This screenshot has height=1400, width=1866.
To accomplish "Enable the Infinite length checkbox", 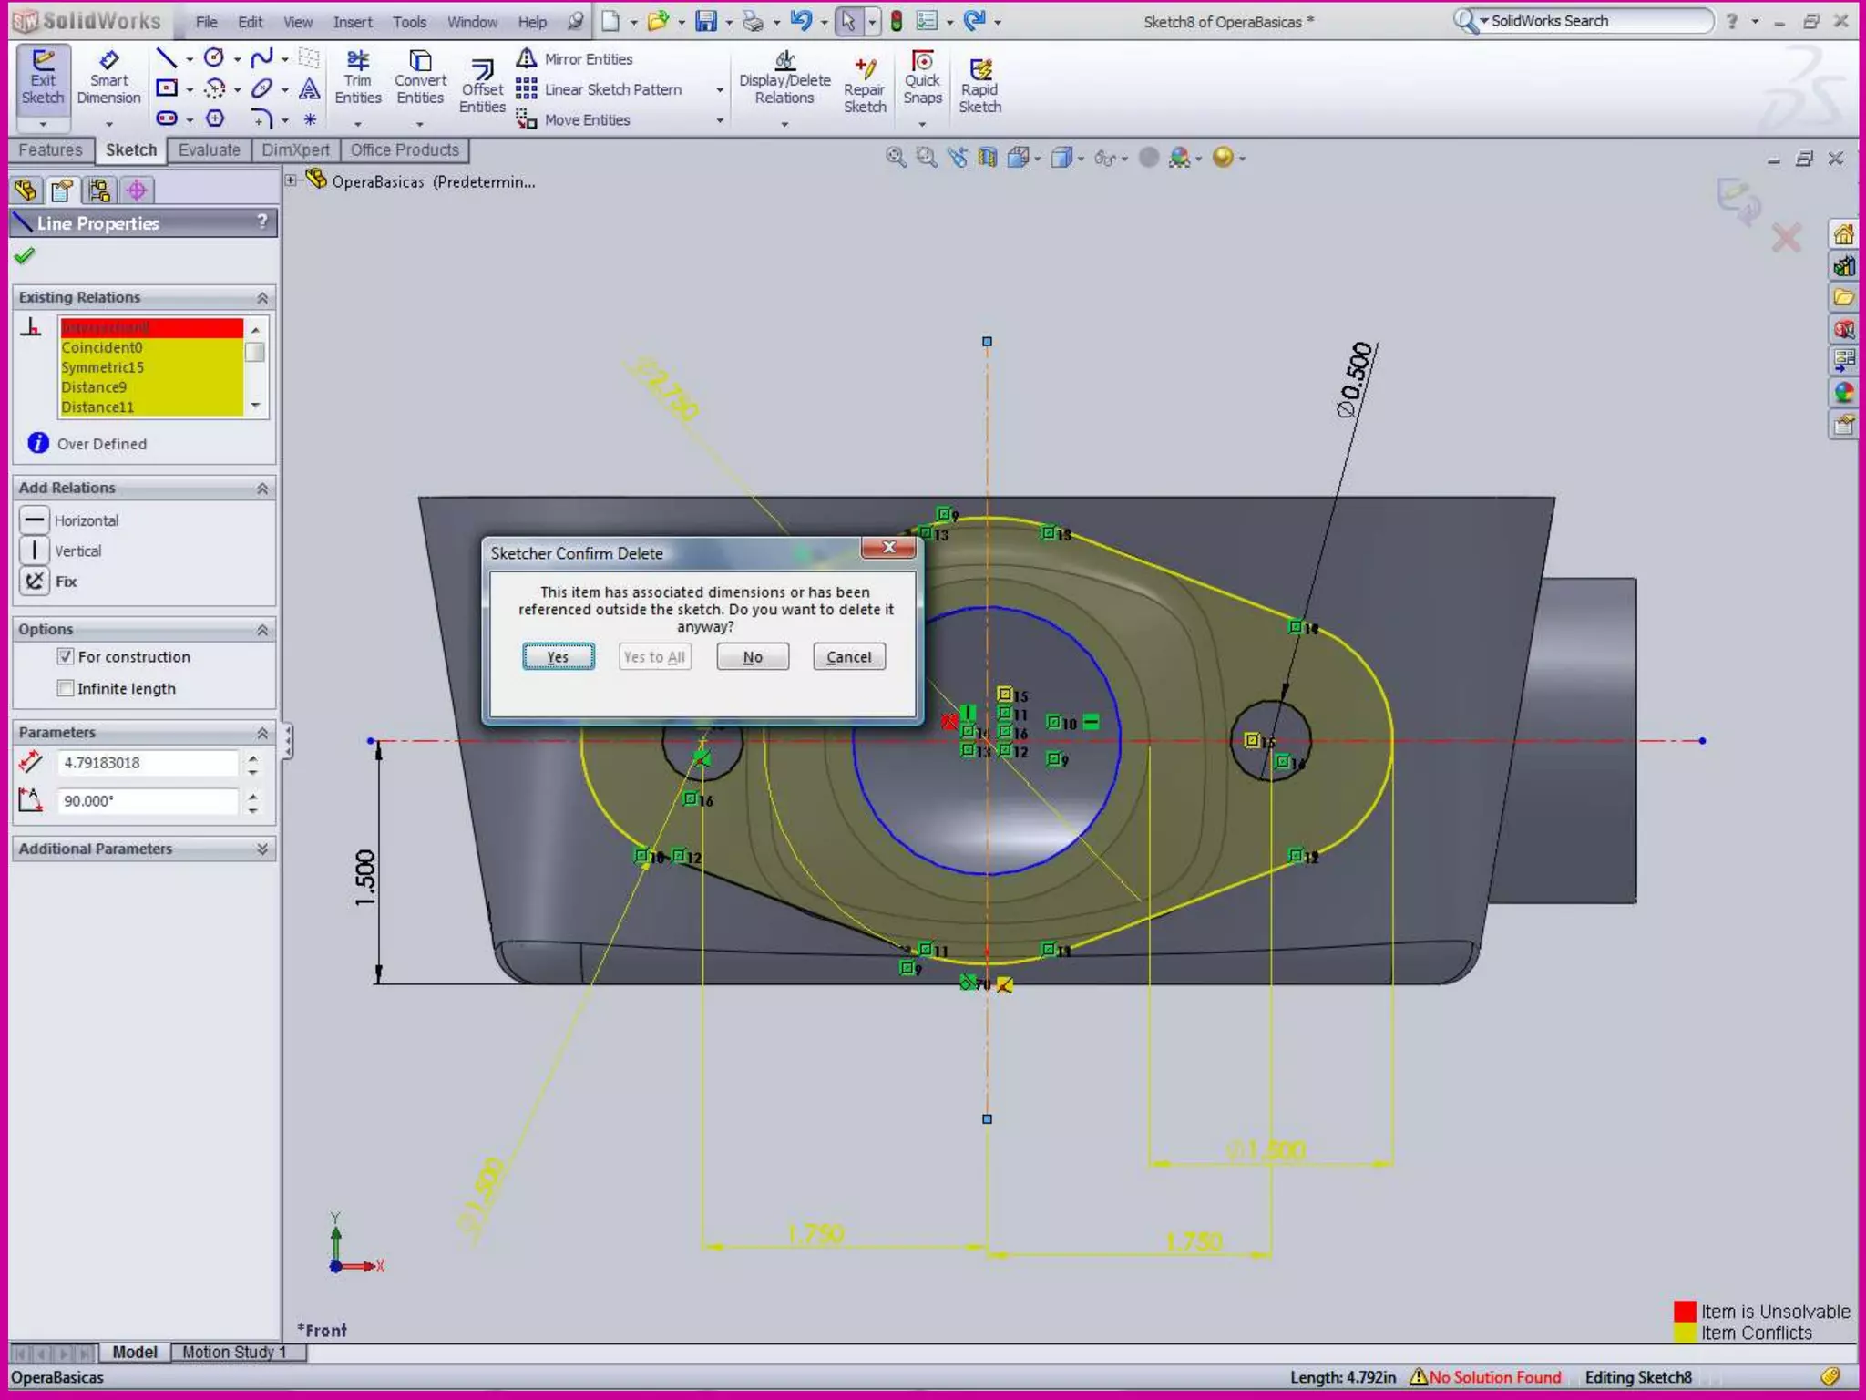I will pyautogui.click(x=66, y=688).
